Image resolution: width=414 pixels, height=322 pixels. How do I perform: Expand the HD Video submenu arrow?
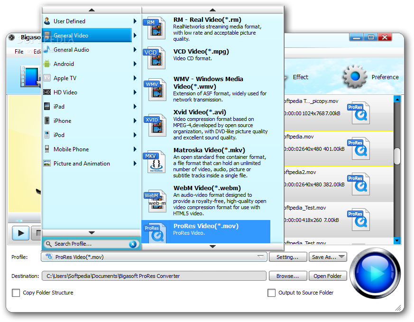(135, 92)
